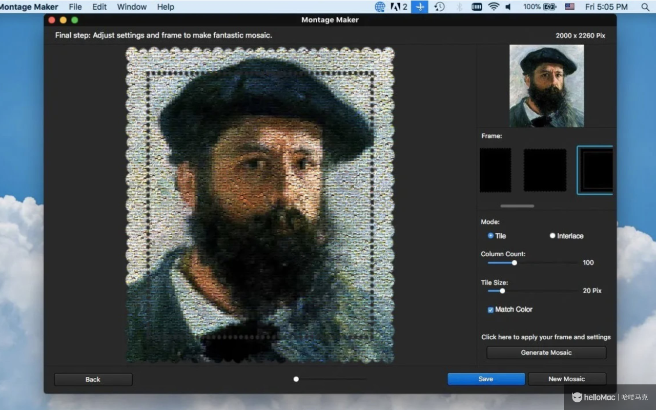The height and width of the screenshot is (410, 656).
Task: Click the keyboard/memory icon in menu bar
Action: coord(477,7)
